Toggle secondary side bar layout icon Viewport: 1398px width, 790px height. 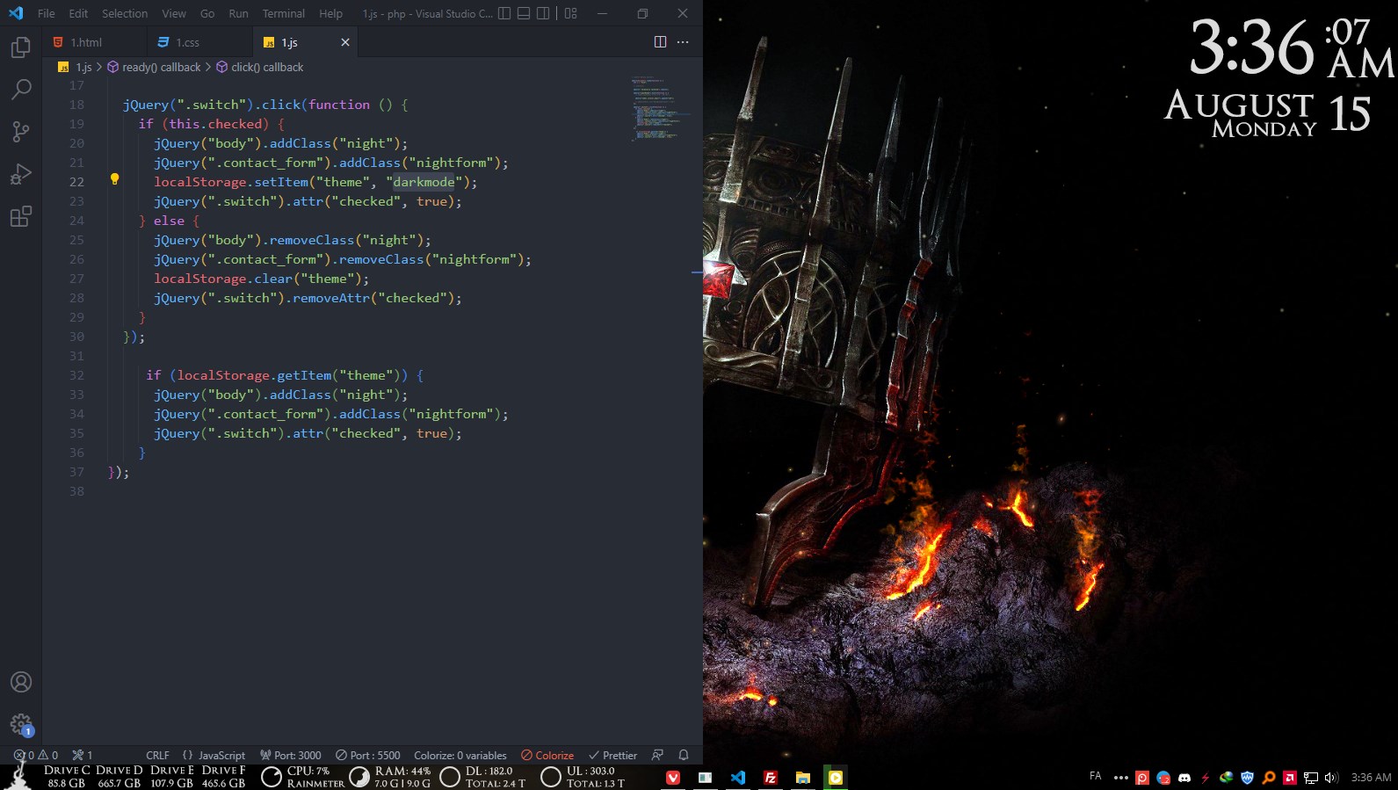[x=543, y=13]
